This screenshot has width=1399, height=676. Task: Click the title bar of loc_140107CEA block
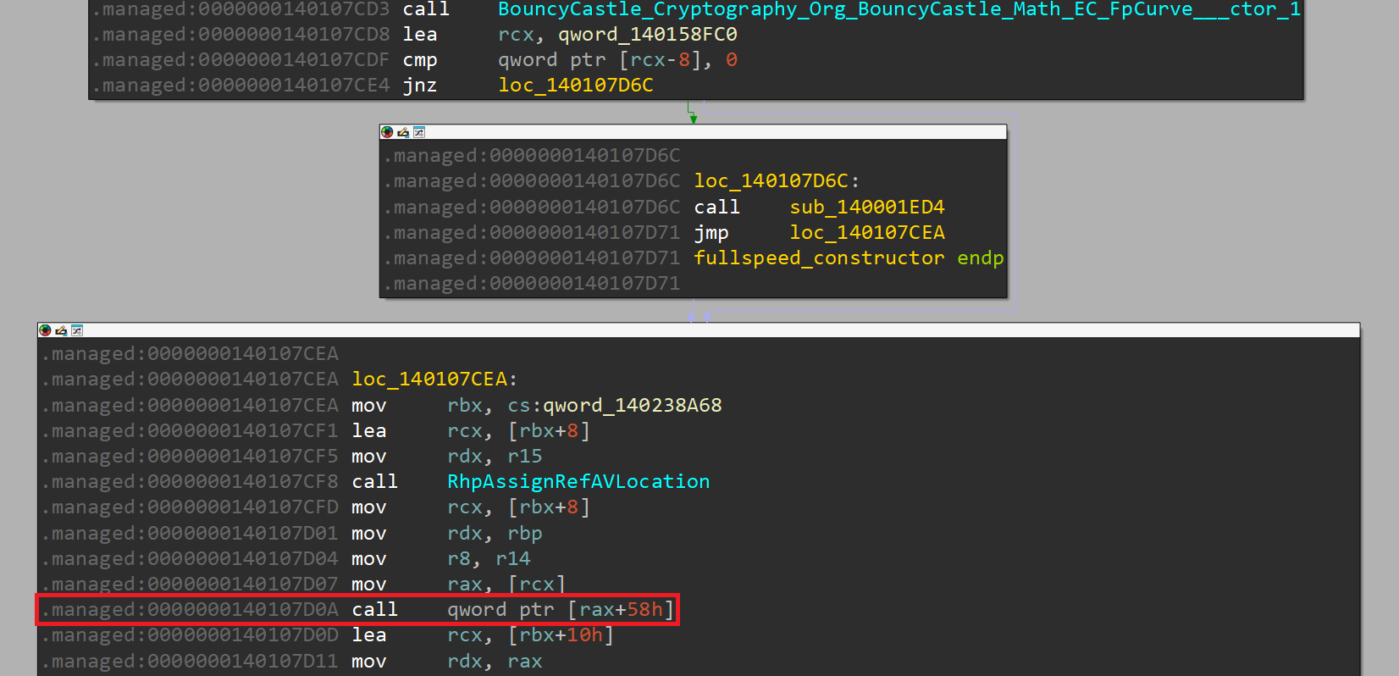[x=699, y=330]
